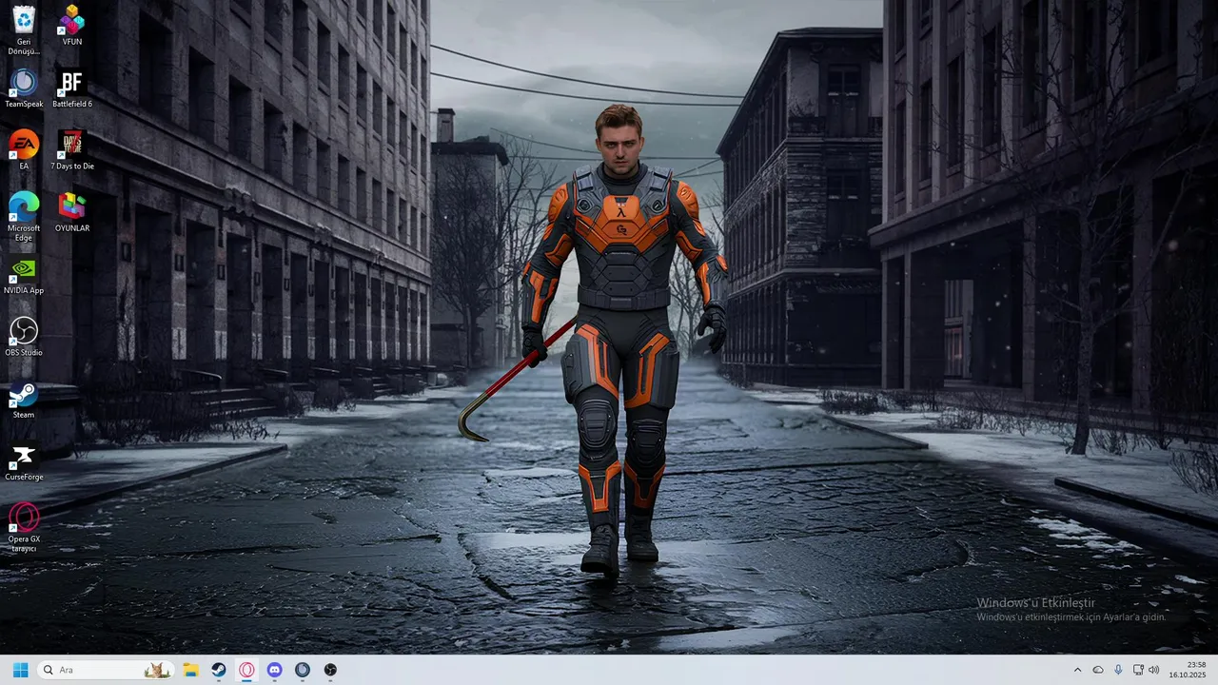Open OBS Studio from the taskbar

pyautogui.click(x=330, y=670)
